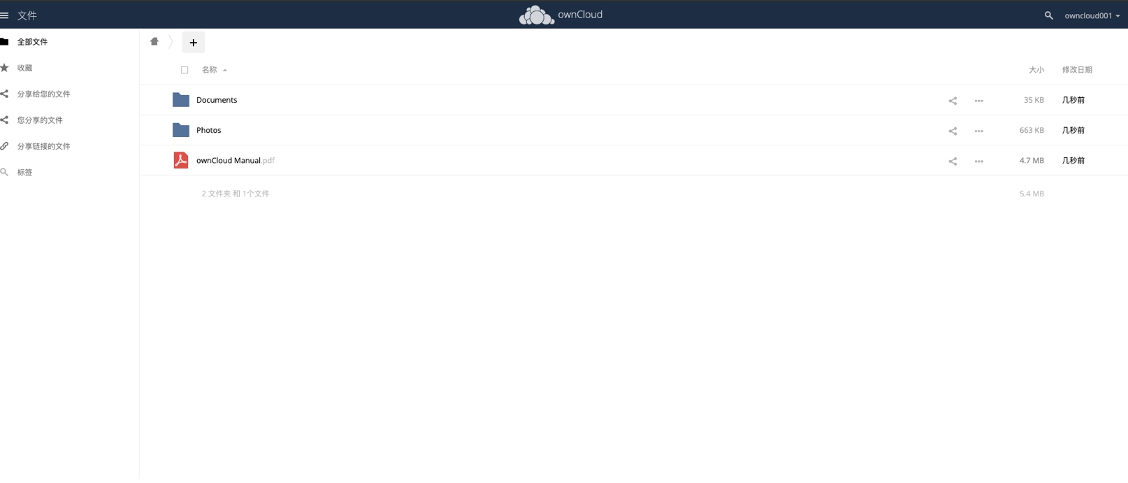
Task: Open 分享给您的文件 sidebar item
Action: tap(43, 94)
